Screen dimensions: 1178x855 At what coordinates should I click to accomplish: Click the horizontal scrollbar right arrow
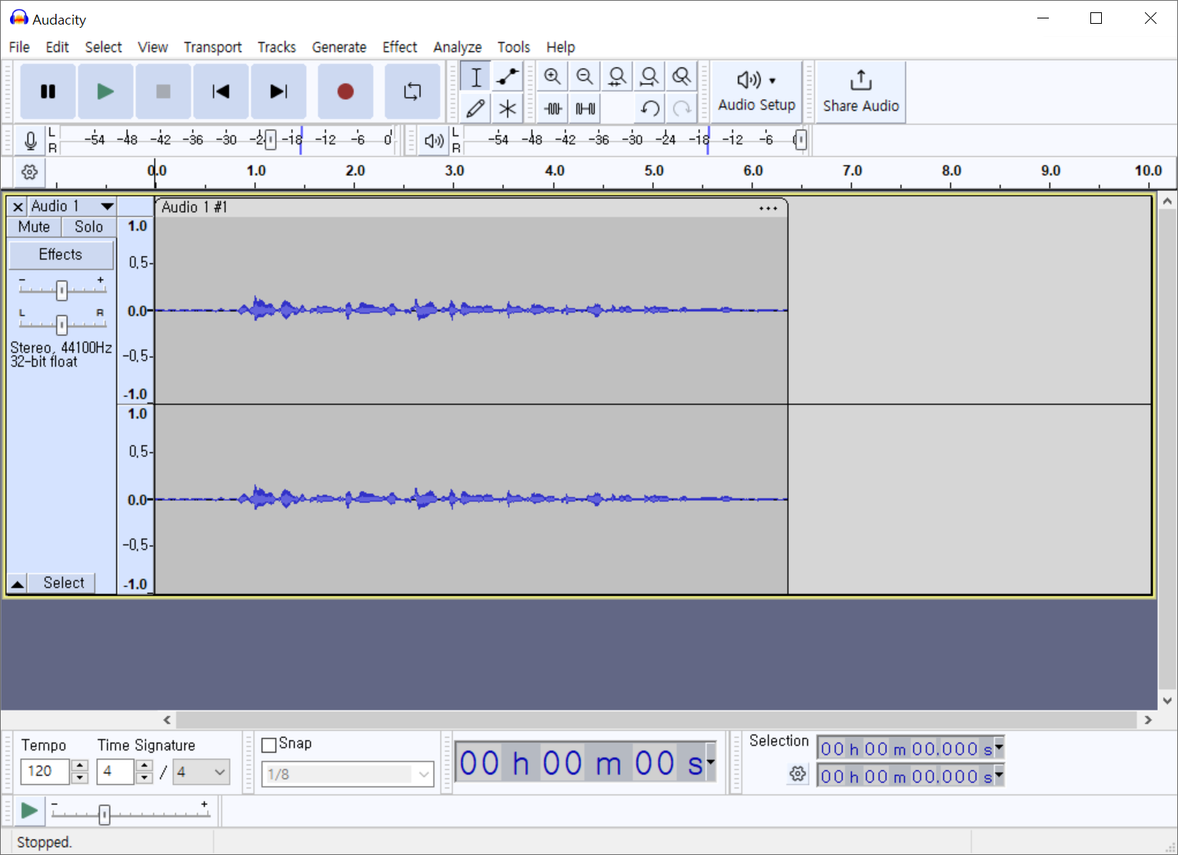(1148, 720)
